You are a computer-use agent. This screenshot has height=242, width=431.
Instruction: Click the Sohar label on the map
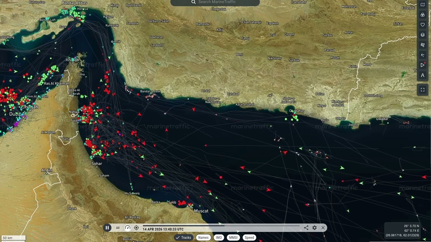pyautogui.click(x=97, y=164)
